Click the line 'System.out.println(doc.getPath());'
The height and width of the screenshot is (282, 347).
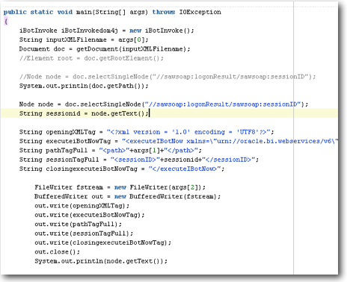84,86
